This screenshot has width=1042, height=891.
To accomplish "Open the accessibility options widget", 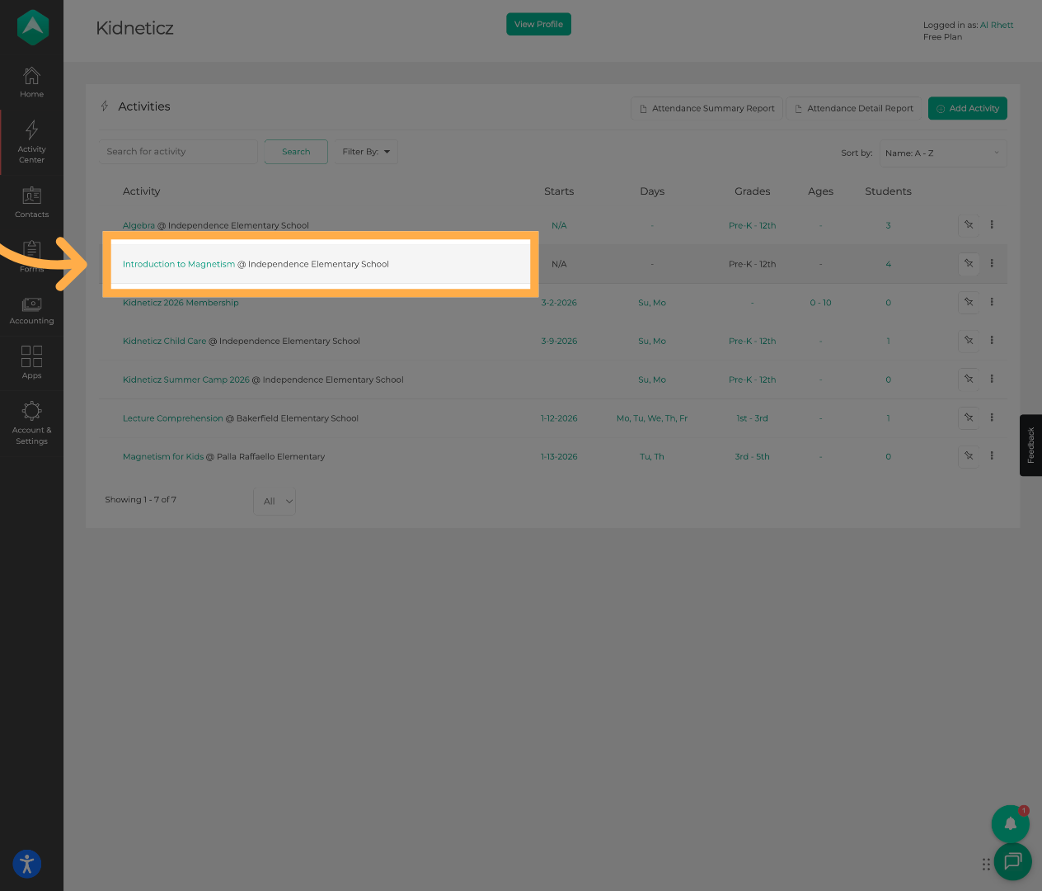I will click(26, 864).
